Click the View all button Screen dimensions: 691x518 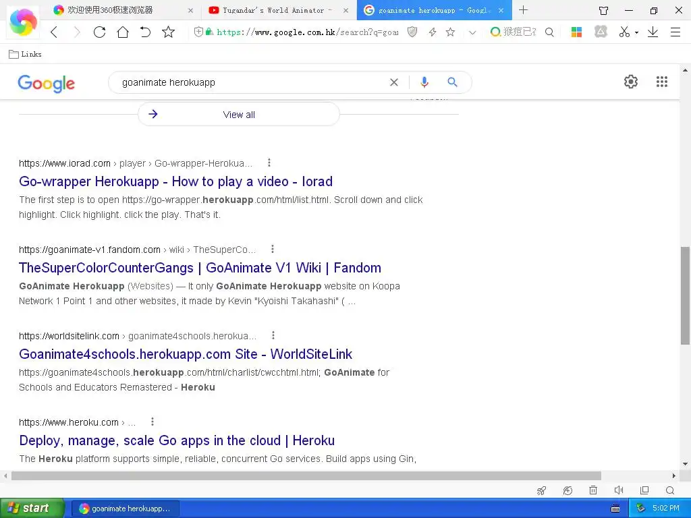point(239,115)
